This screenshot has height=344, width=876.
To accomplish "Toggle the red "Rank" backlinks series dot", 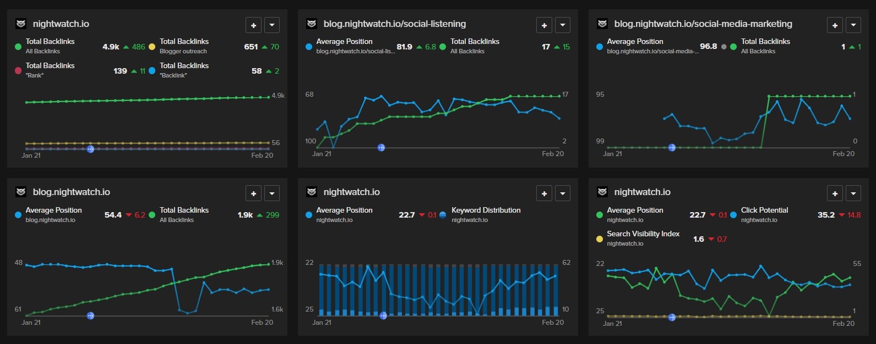I will 18,71.
